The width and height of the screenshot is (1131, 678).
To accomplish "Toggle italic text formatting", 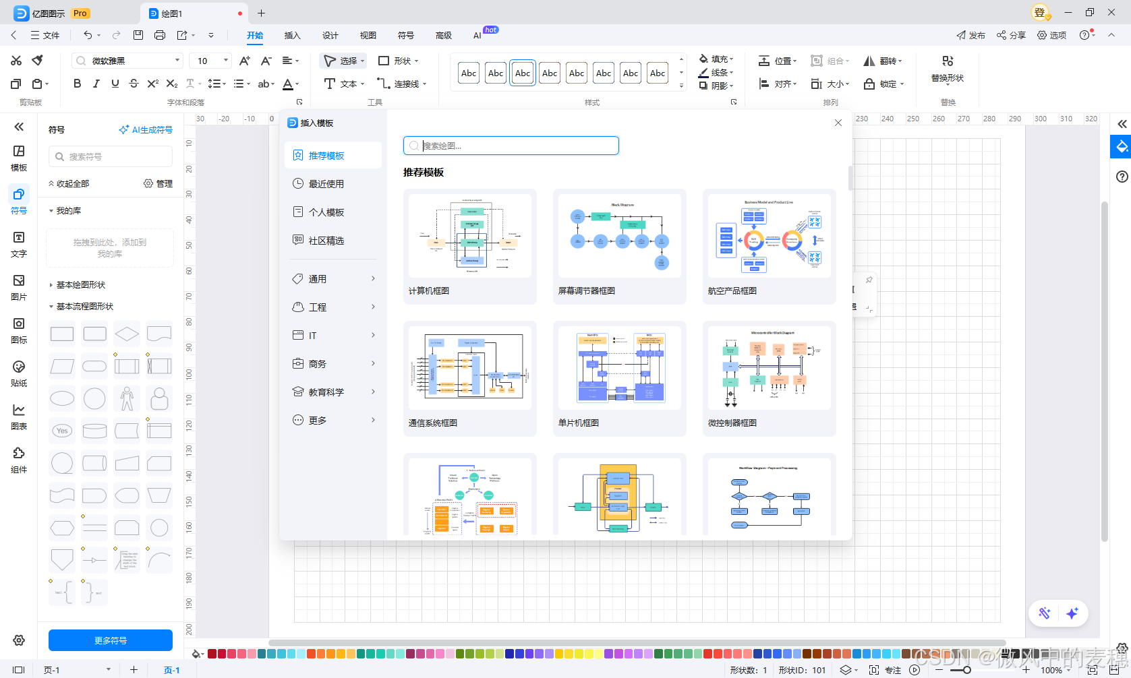I will [x=96, y=84].
